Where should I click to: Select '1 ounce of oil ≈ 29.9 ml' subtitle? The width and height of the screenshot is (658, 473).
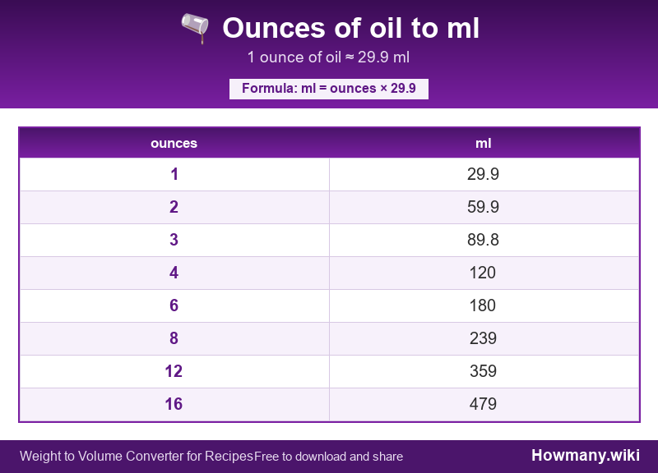pyautogui.click(x=328, y=57)
